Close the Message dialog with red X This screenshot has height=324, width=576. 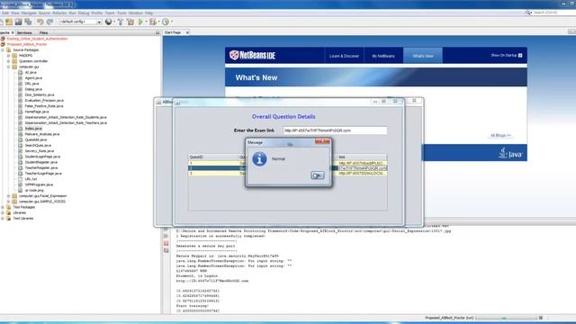point(322,142)
